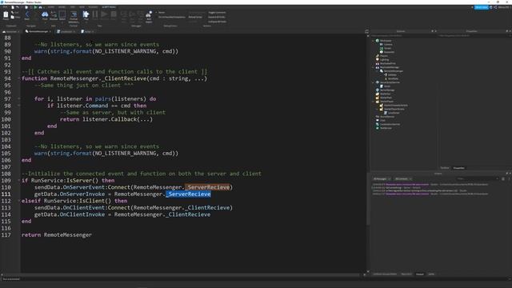This screenshot has width=512, height=288.
Task: Switch to the Toolbox tab
Action: click(x=445, y=168)
